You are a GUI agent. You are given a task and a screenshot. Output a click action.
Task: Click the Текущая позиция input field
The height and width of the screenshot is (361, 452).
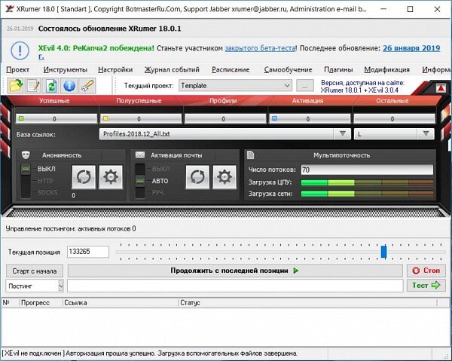coord(88,252)
